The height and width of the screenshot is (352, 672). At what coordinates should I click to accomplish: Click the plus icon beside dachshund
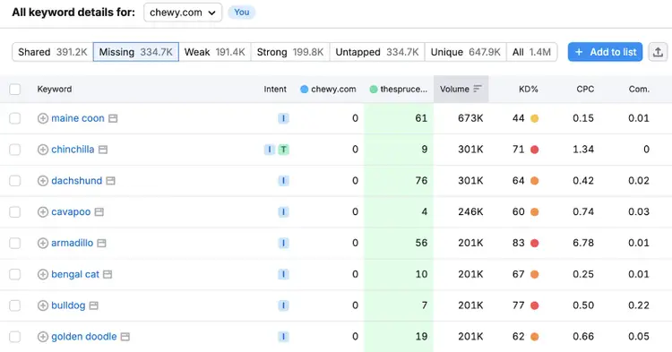click(42, 181)
